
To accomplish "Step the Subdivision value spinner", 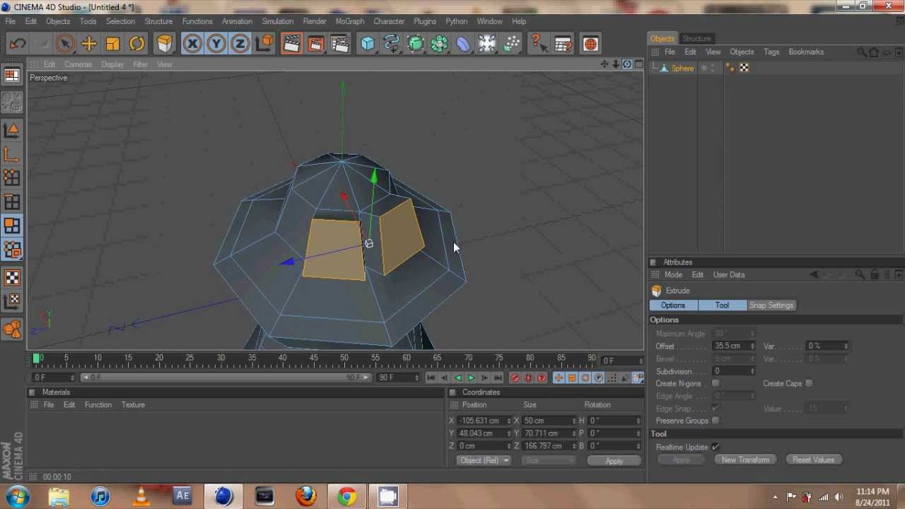I will click(x=753, y=371).
